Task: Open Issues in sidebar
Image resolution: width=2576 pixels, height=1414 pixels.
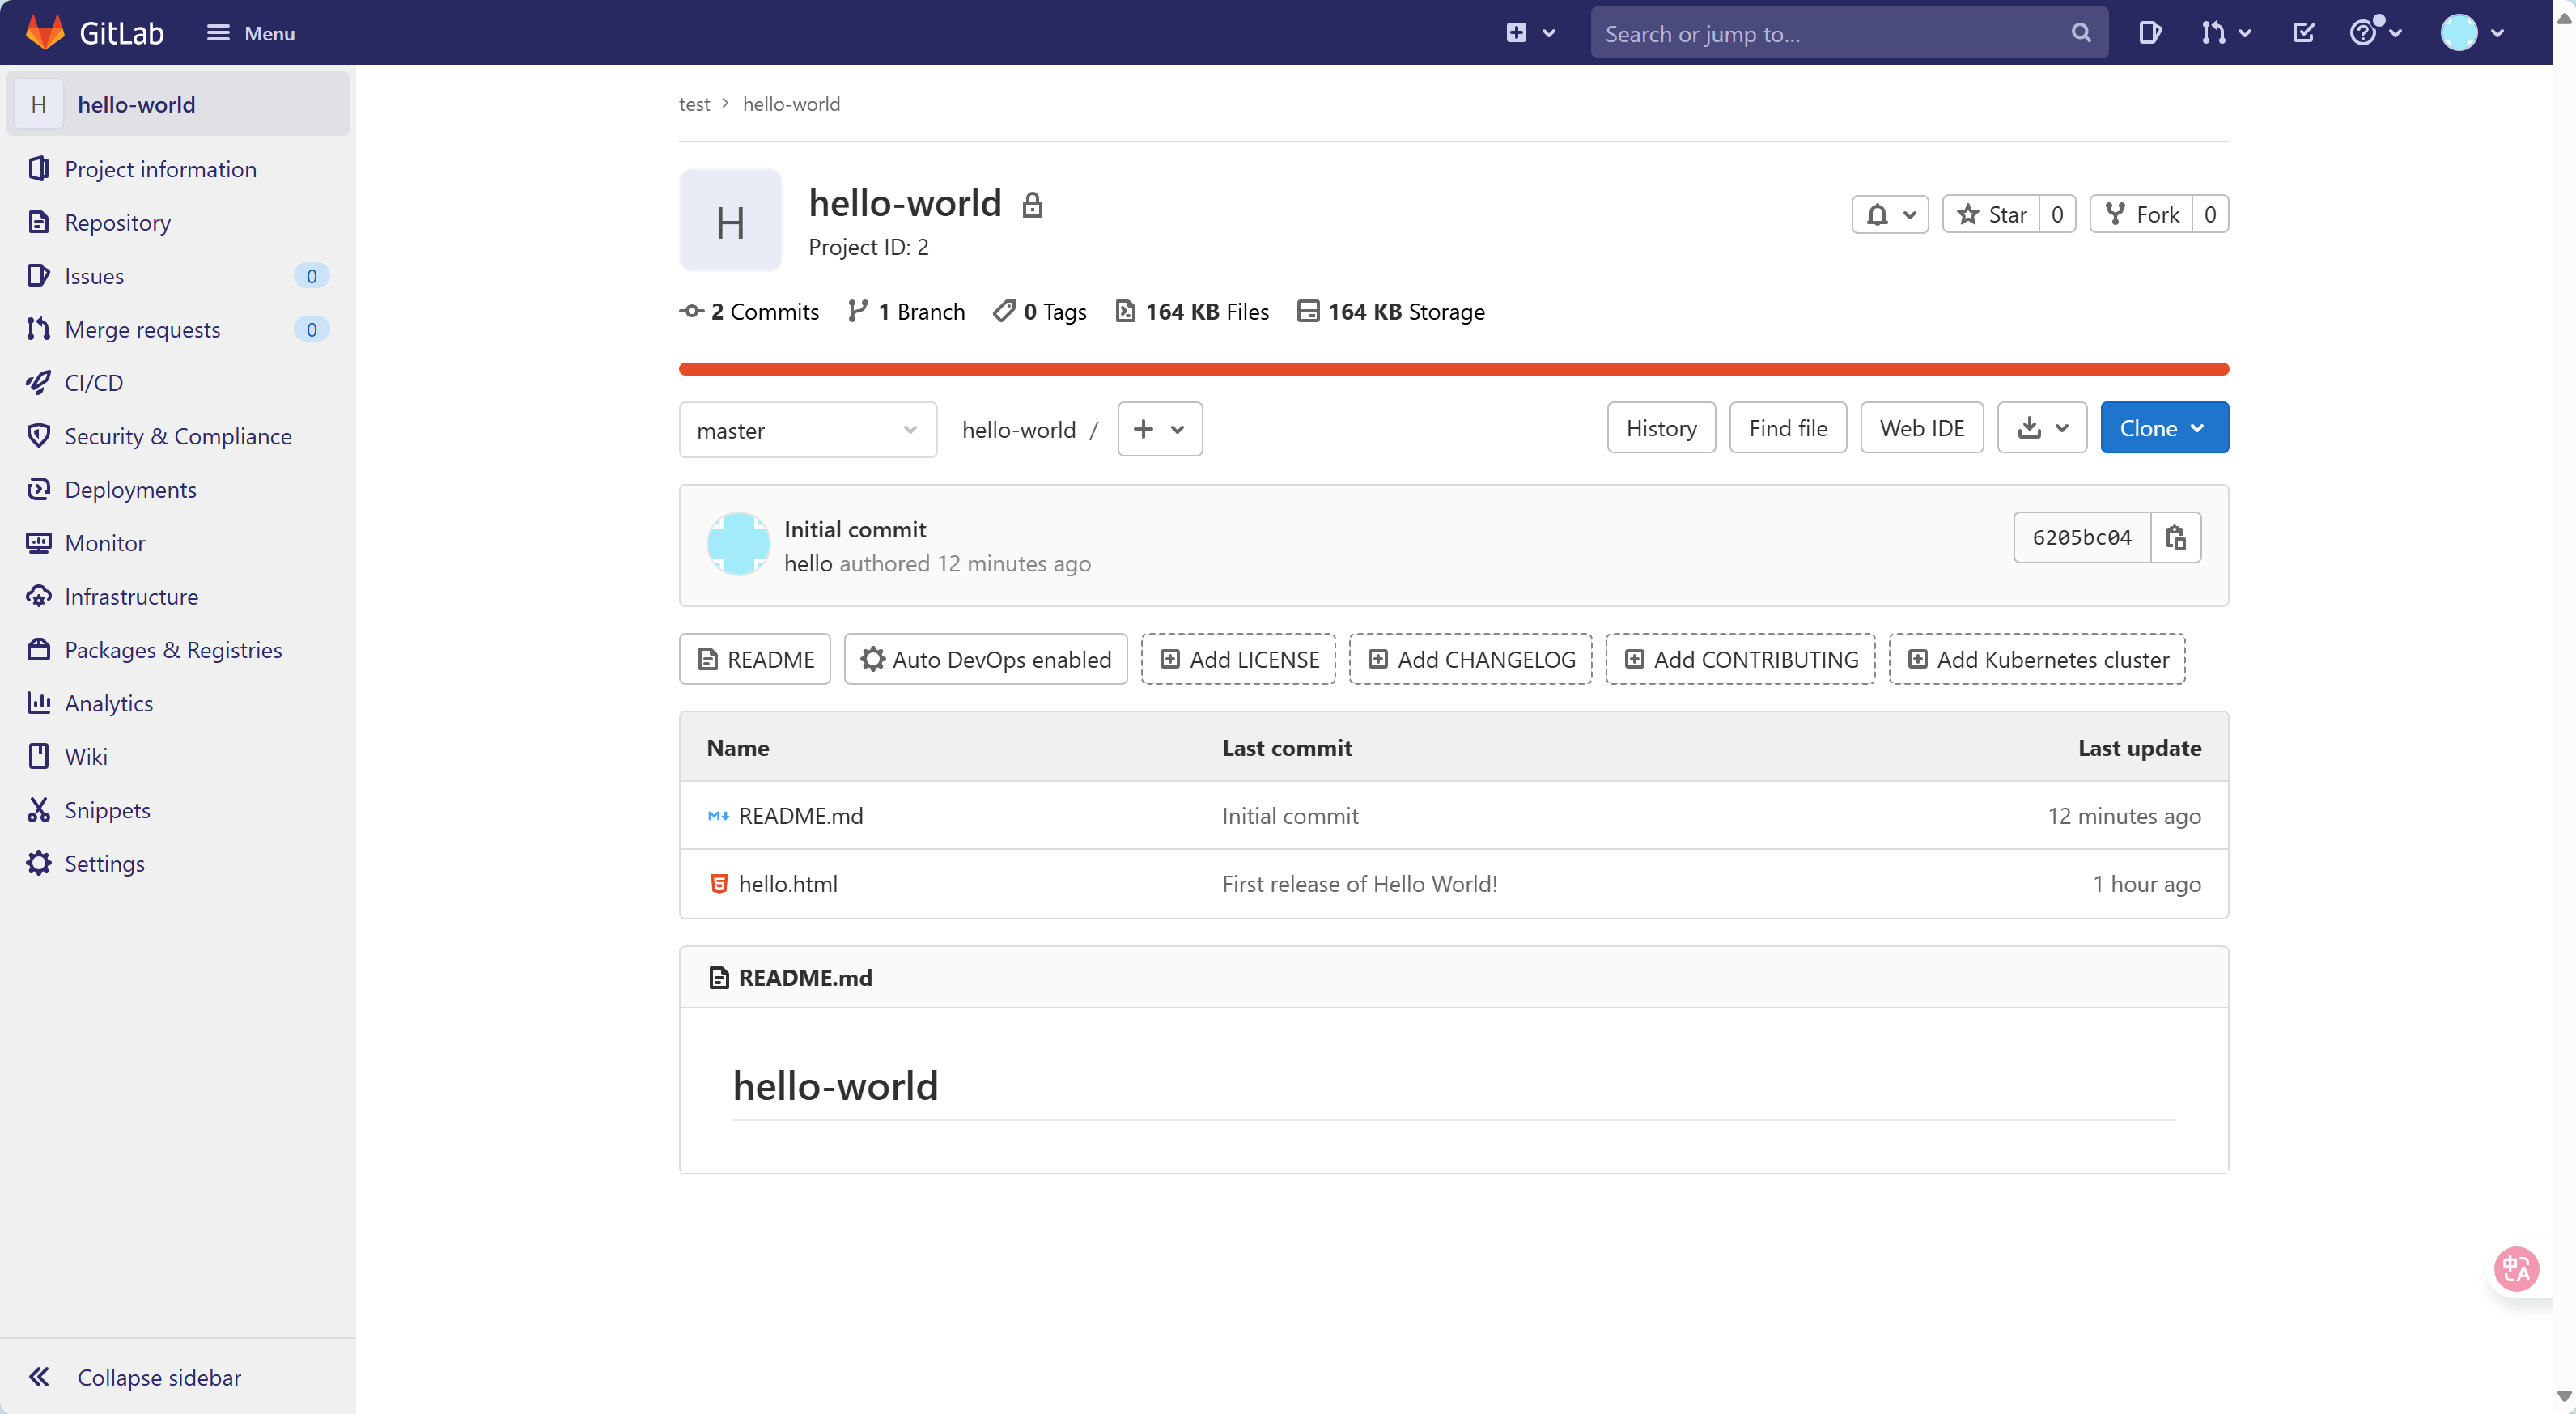Action: pyautogui.click(x=178, y=276)
